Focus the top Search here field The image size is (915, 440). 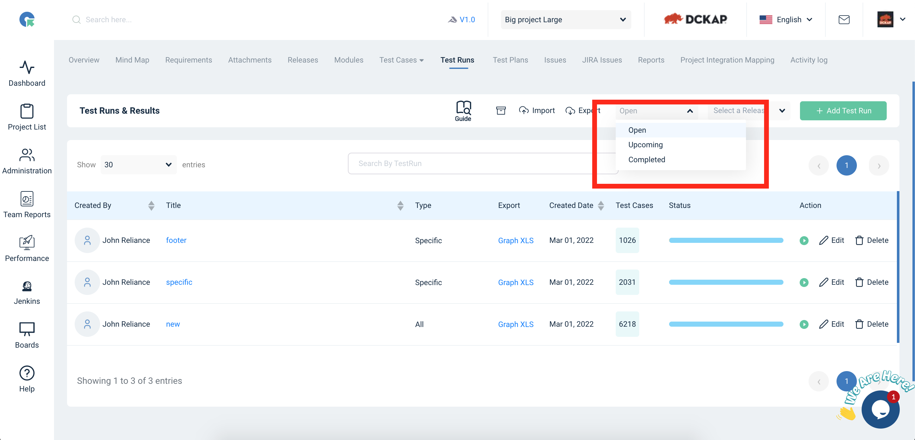(108, 19)
